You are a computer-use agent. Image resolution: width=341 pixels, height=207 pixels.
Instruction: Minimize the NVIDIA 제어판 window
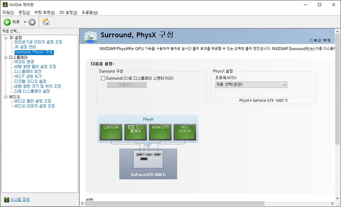(305, 4)
